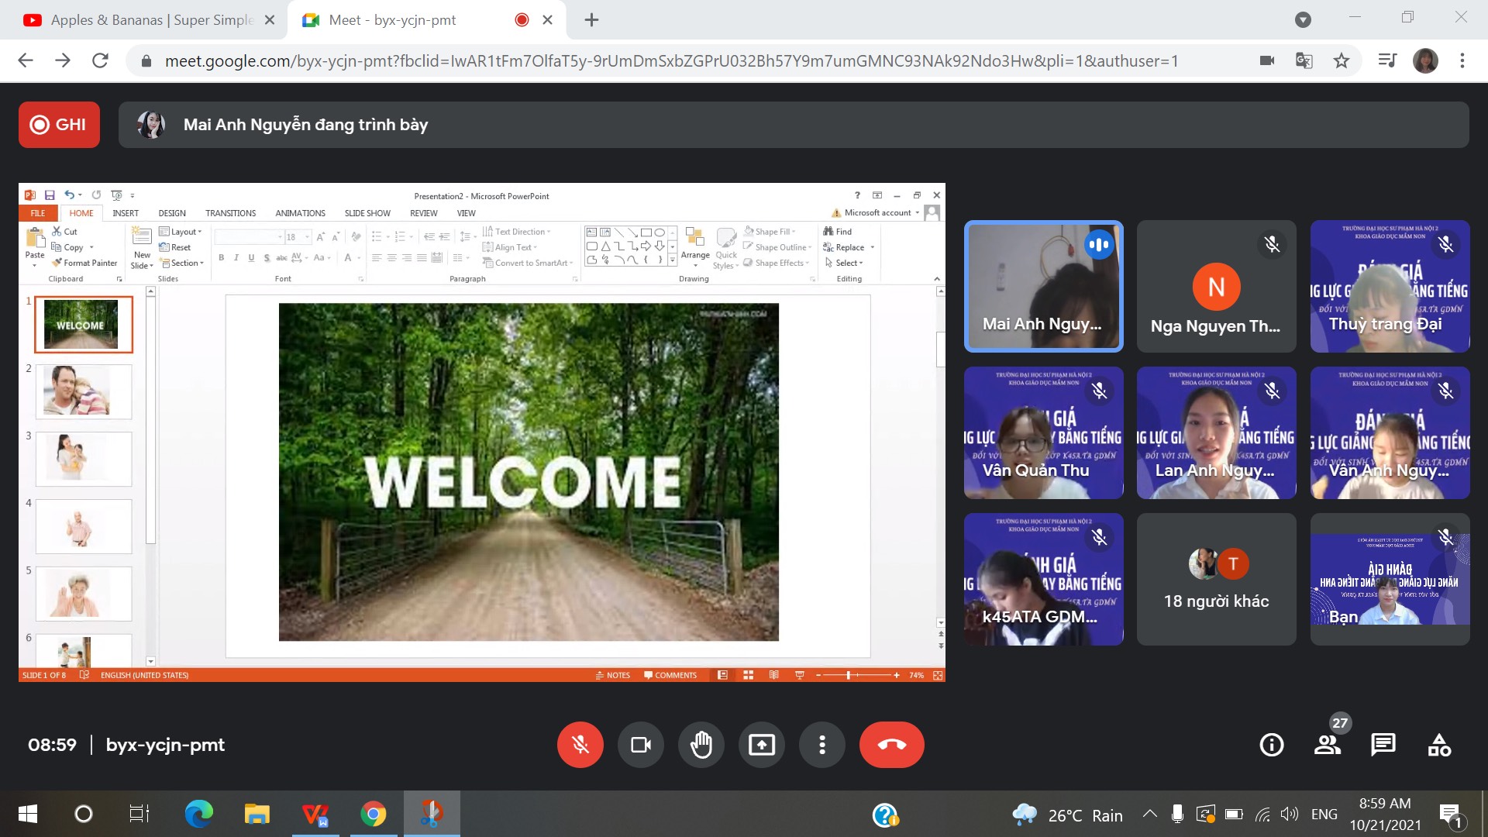This screenshot has height=837, width=1488.
Task: Toggle Underline formatting in Font group
Action: pos(251,257)
